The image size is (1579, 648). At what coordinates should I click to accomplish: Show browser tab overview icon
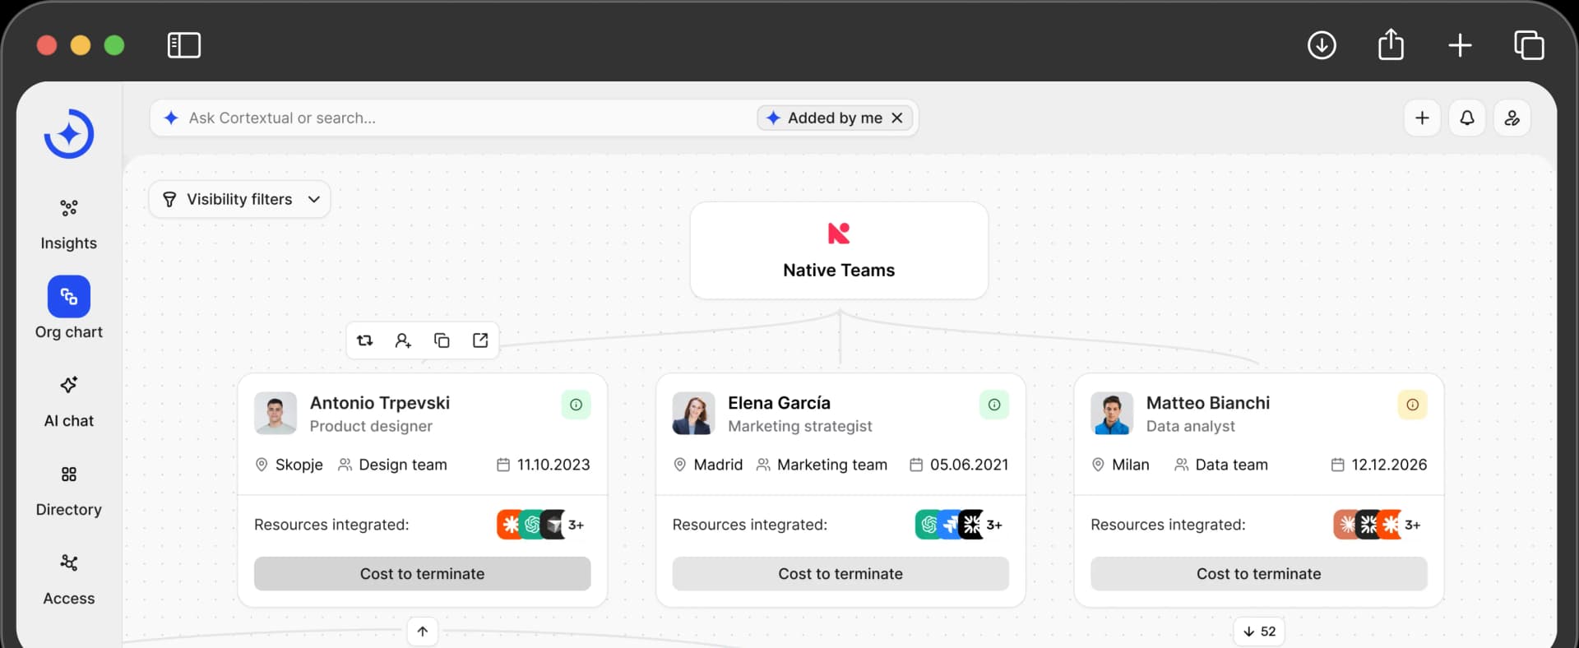1529,45
